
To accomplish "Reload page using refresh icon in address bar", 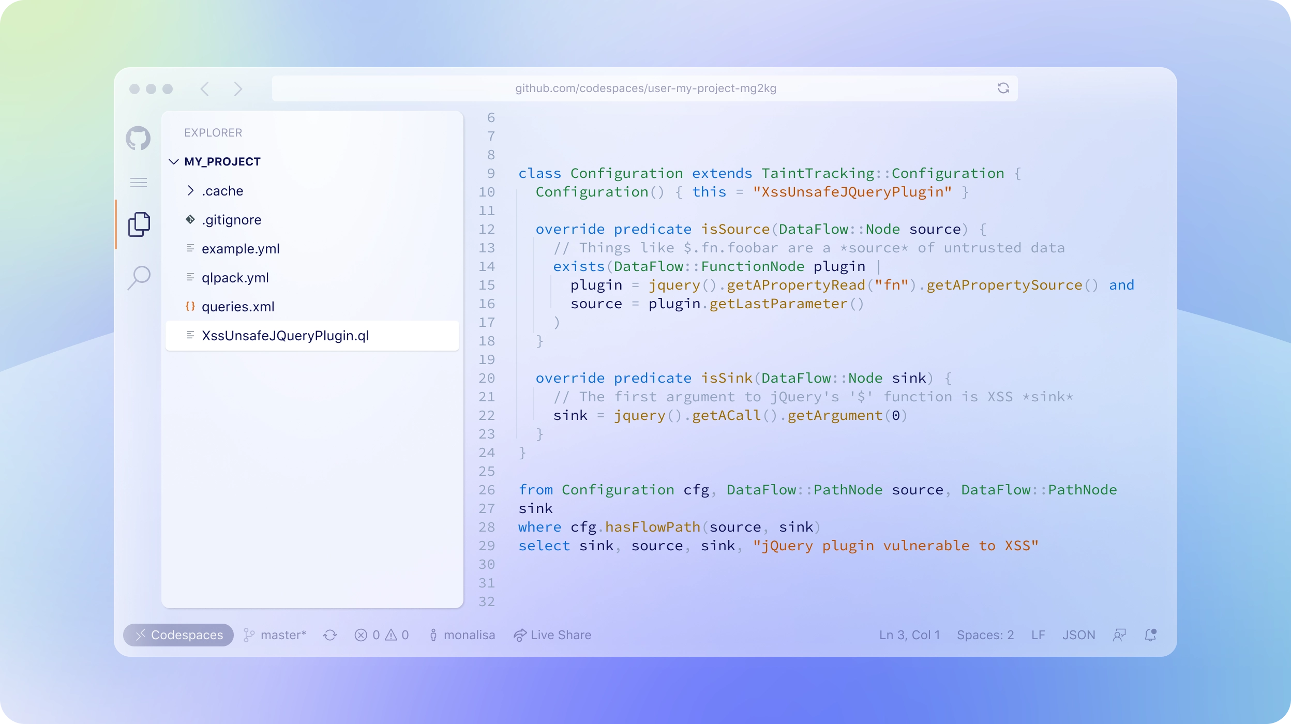I will (1003, 88).
